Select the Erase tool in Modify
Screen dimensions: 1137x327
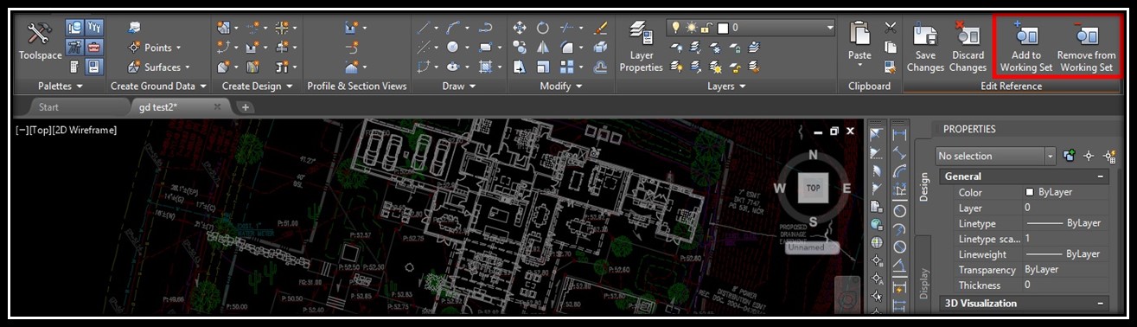pos(600,29)
